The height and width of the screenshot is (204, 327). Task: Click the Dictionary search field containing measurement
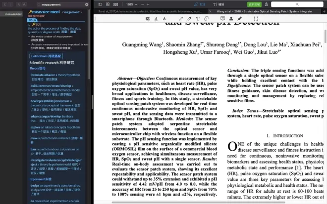tap(62, 4)
